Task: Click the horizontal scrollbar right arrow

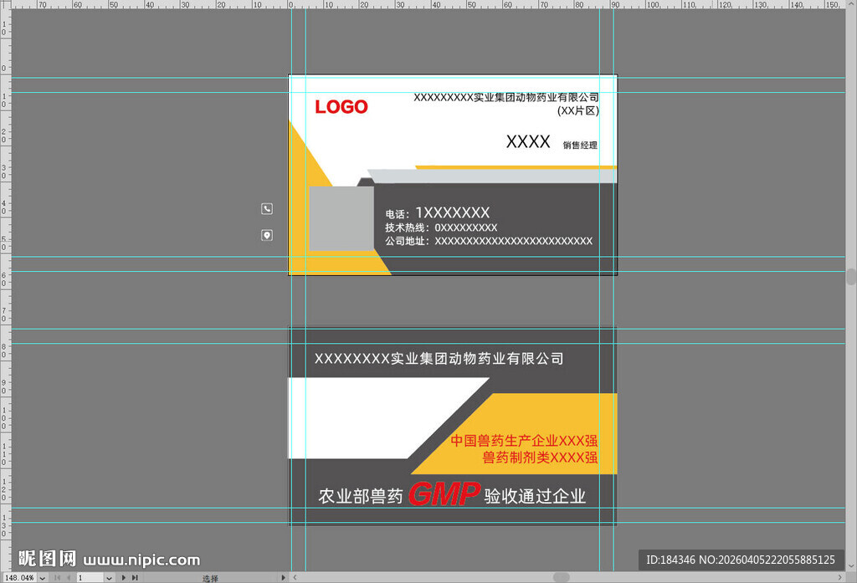Action: (840, 577)
